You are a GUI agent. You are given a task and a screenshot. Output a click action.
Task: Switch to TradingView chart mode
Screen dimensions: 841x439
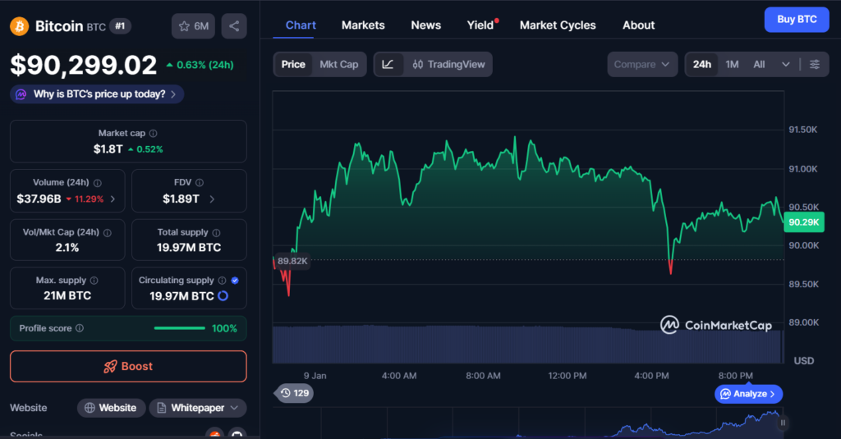448,64
